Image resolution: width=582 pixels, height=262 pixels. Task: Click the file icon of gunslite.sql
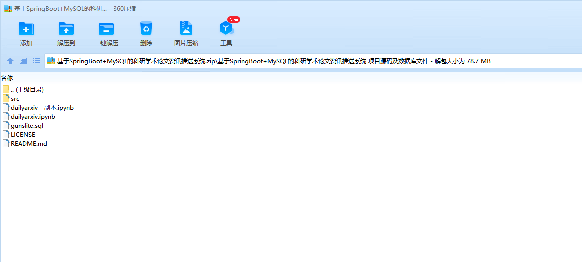click(6, 125)
